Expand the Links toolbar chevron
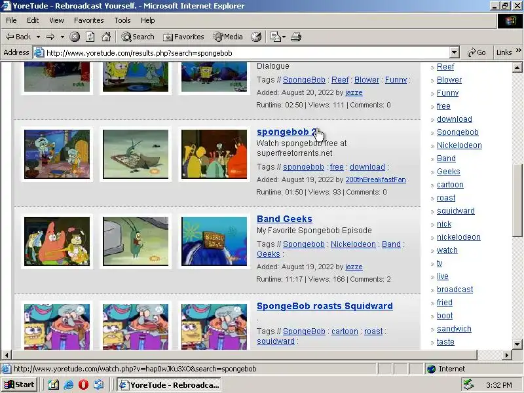The image size is (524, 393). coord(519,50)
